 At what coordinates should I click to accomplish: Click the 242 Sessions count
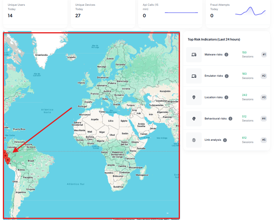[248, 97]
